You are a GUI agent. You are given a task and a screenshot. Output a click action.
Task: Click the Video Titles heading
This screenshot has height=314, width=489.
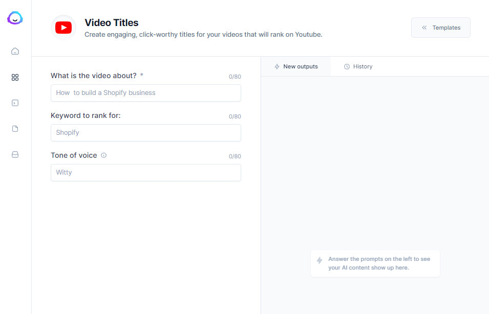[x=111, y=22]
